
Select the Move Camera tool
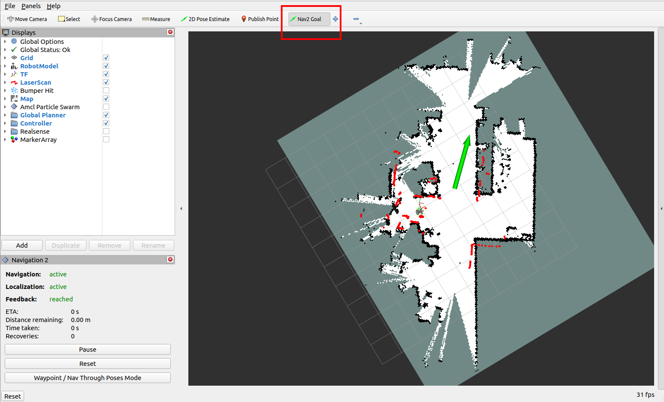click(x=27, y=19)
